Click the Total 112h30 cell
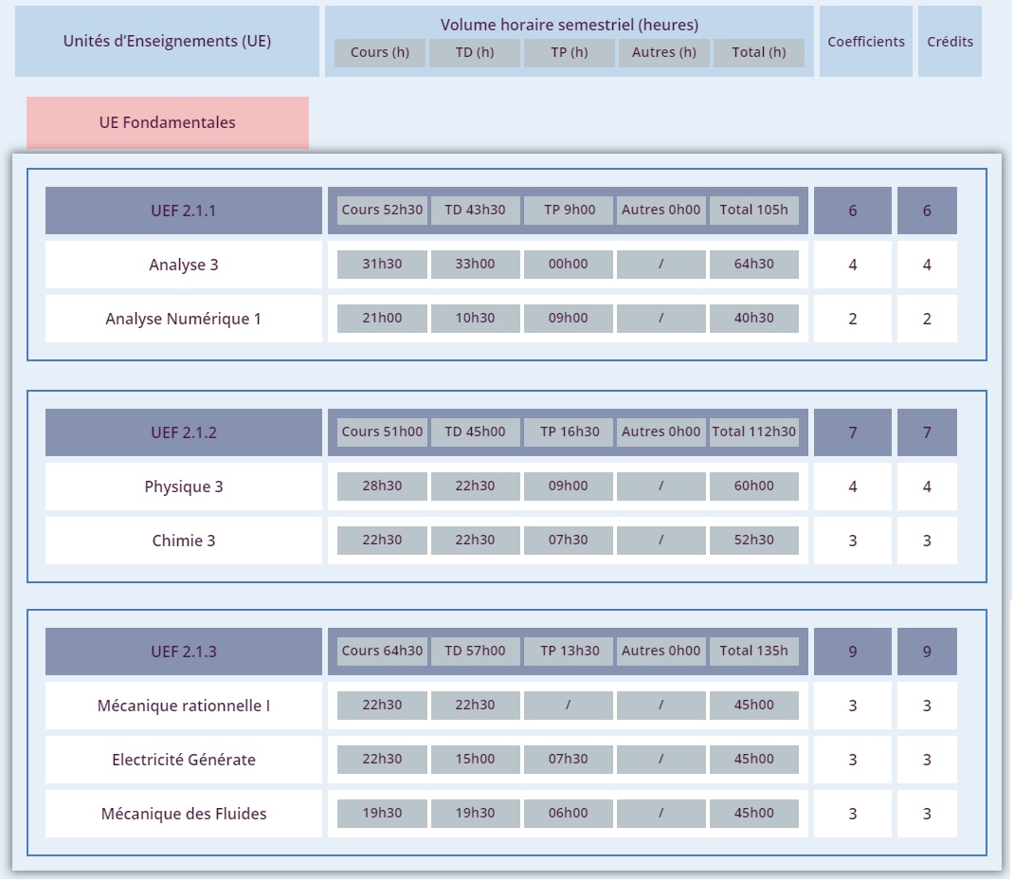 [x=754, y=431]
